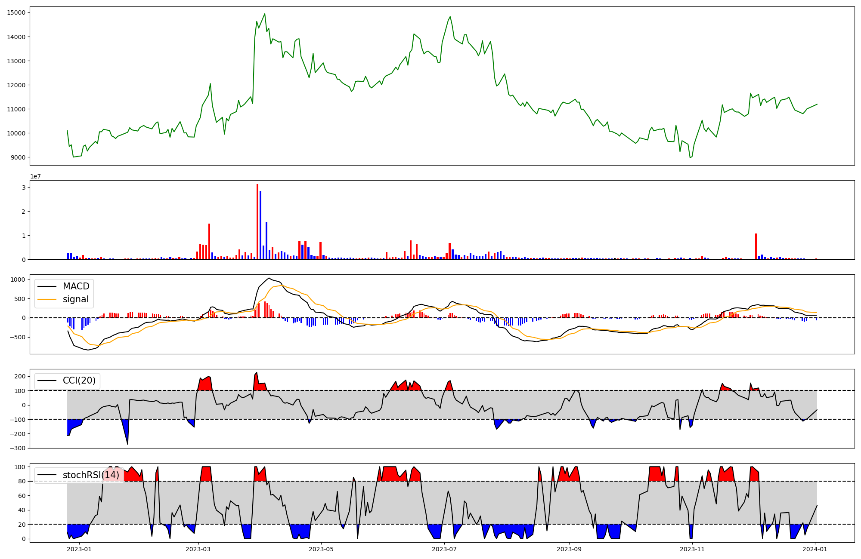Viewport: 861px width, 559px height.
Task: Click the stochRSI(14) legend label
Action: point(91,475)
